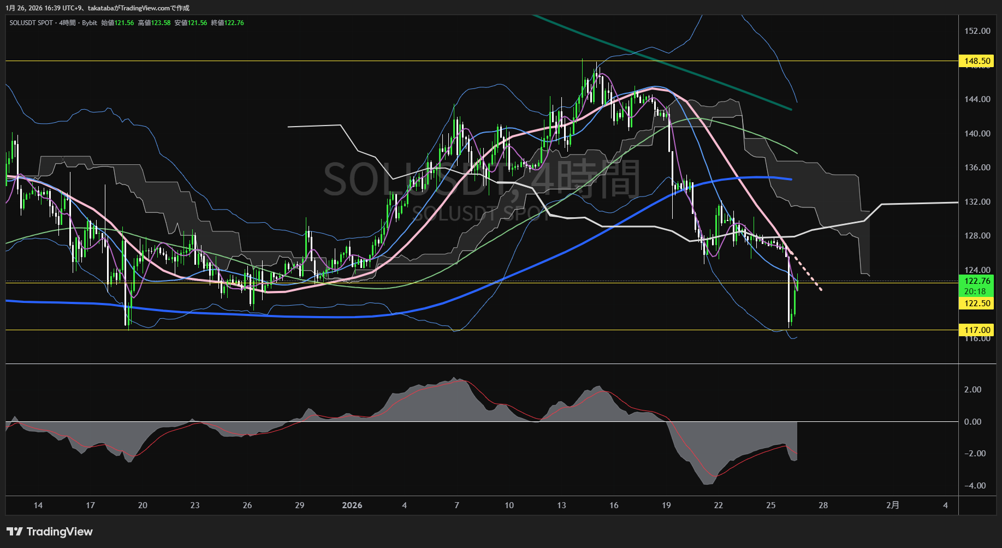The image size is (1002, 548).
Task: Click the green 122.76 current price label
Action: coord(976,281)
